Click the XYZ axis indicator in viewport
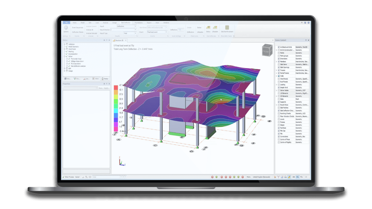 click(x=121, y=162)
